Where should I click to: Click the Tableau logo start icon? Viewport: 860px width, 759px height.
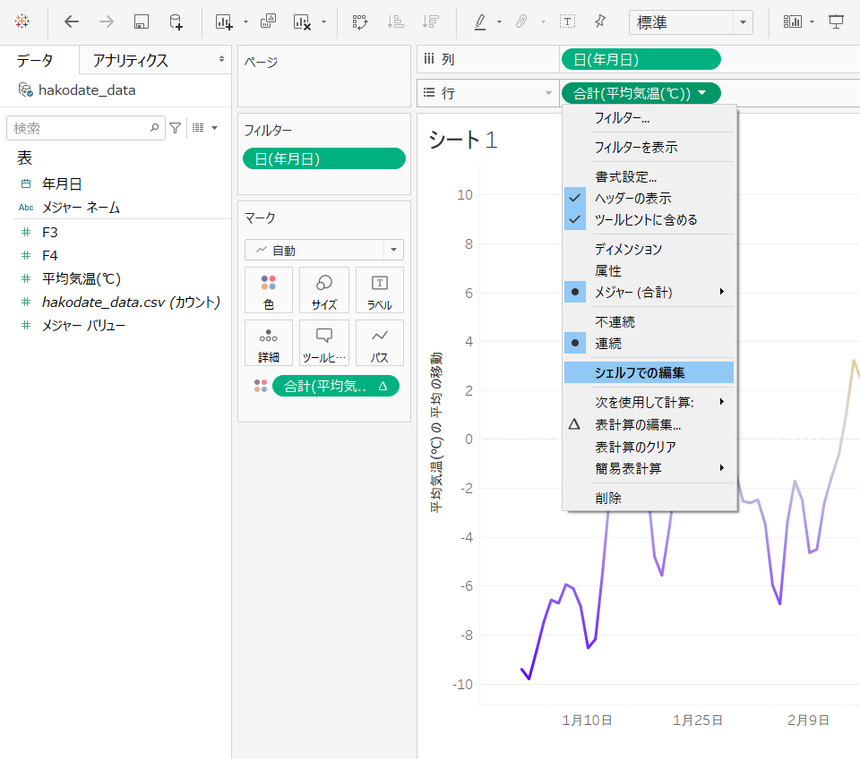tap(21, 21)
